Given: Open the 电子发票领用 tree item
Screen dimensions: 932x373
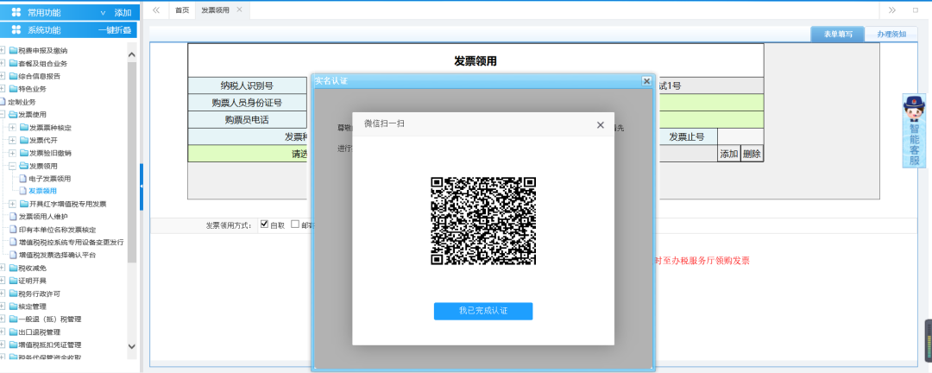Looking at the screenshot, I should [50, 179].
